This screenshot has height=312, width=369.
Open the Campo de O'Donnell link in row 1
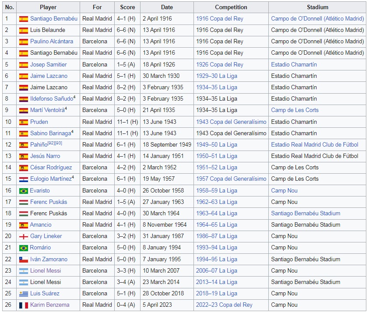coord(317,18)
